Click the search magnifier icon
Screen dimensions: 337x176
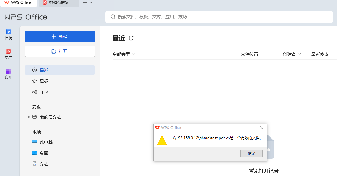(x=113, y=17)
